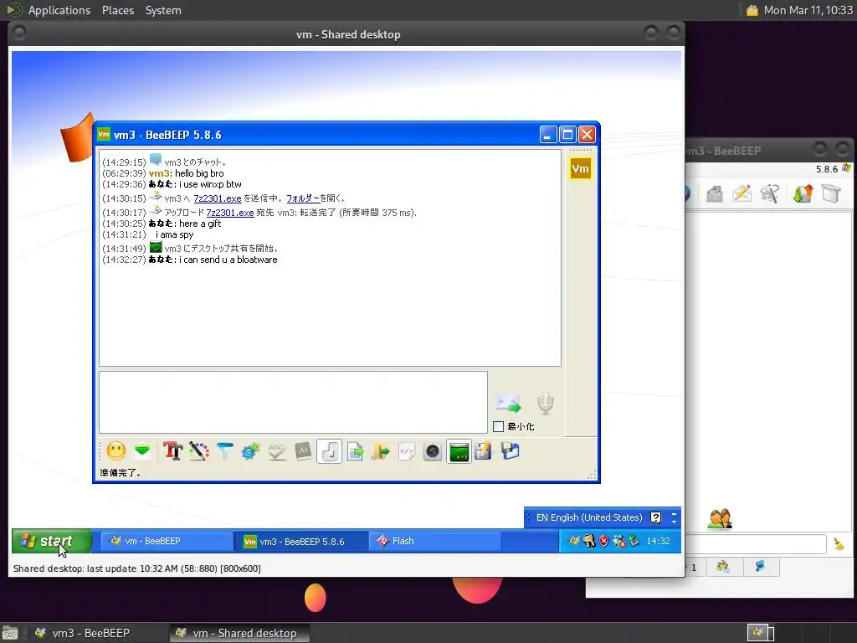Click the yellow Vm user avatar
Screen dimensions: 857x643
pyautogui.click(x=581, y=168)
